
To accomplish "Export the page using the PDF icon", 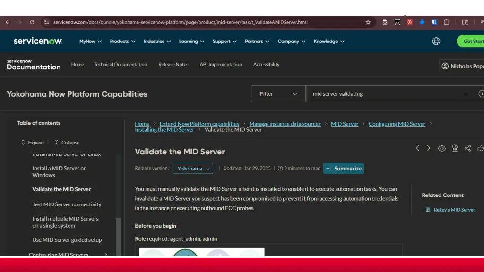I will point(455,148).
